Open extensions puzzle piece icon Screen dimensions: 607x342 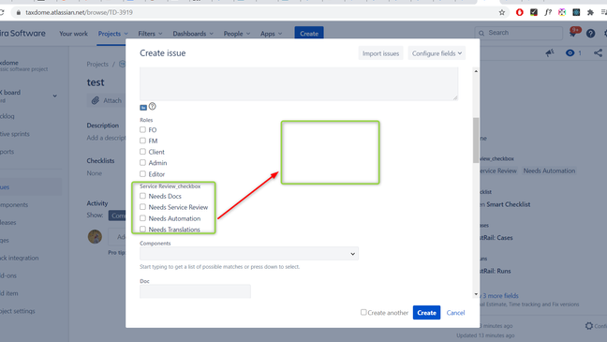(x=590, y=12)
